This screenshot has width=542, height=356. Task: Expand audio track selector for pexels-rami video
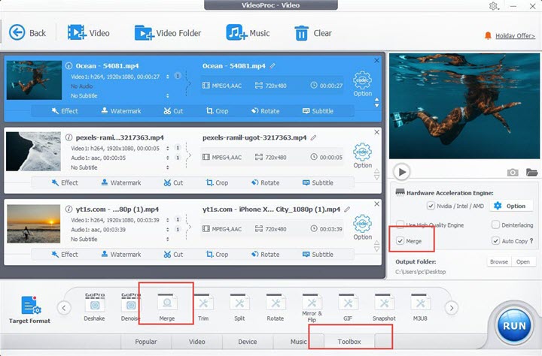click(168, 158)
